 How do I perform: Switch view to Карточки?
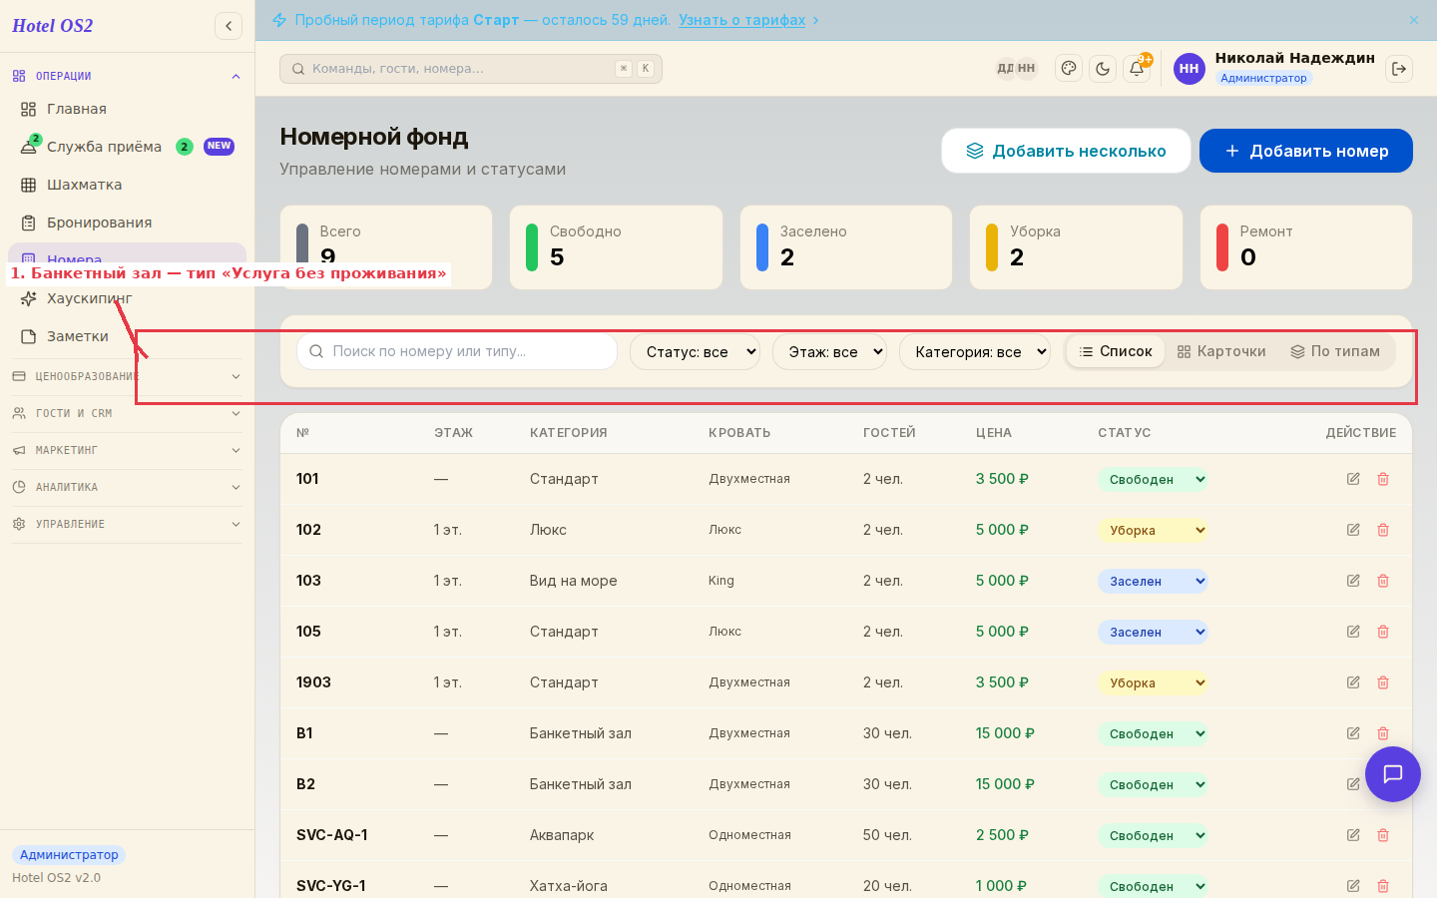click(x=1221, y=351)
